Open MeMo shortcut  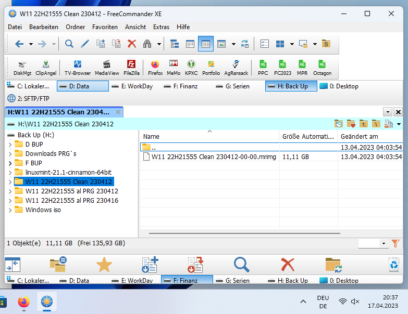point(174,68)
